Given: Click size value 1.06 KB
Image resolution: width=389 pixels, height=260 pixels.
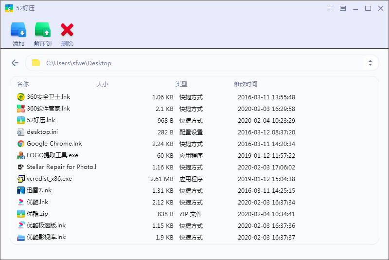Looking at the screenshot, I should (x=163, y=97).
